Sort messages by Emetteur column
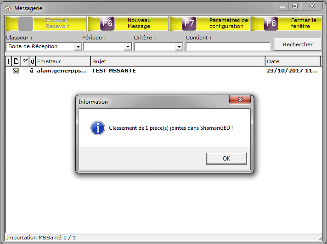 (x=63, y=61)
